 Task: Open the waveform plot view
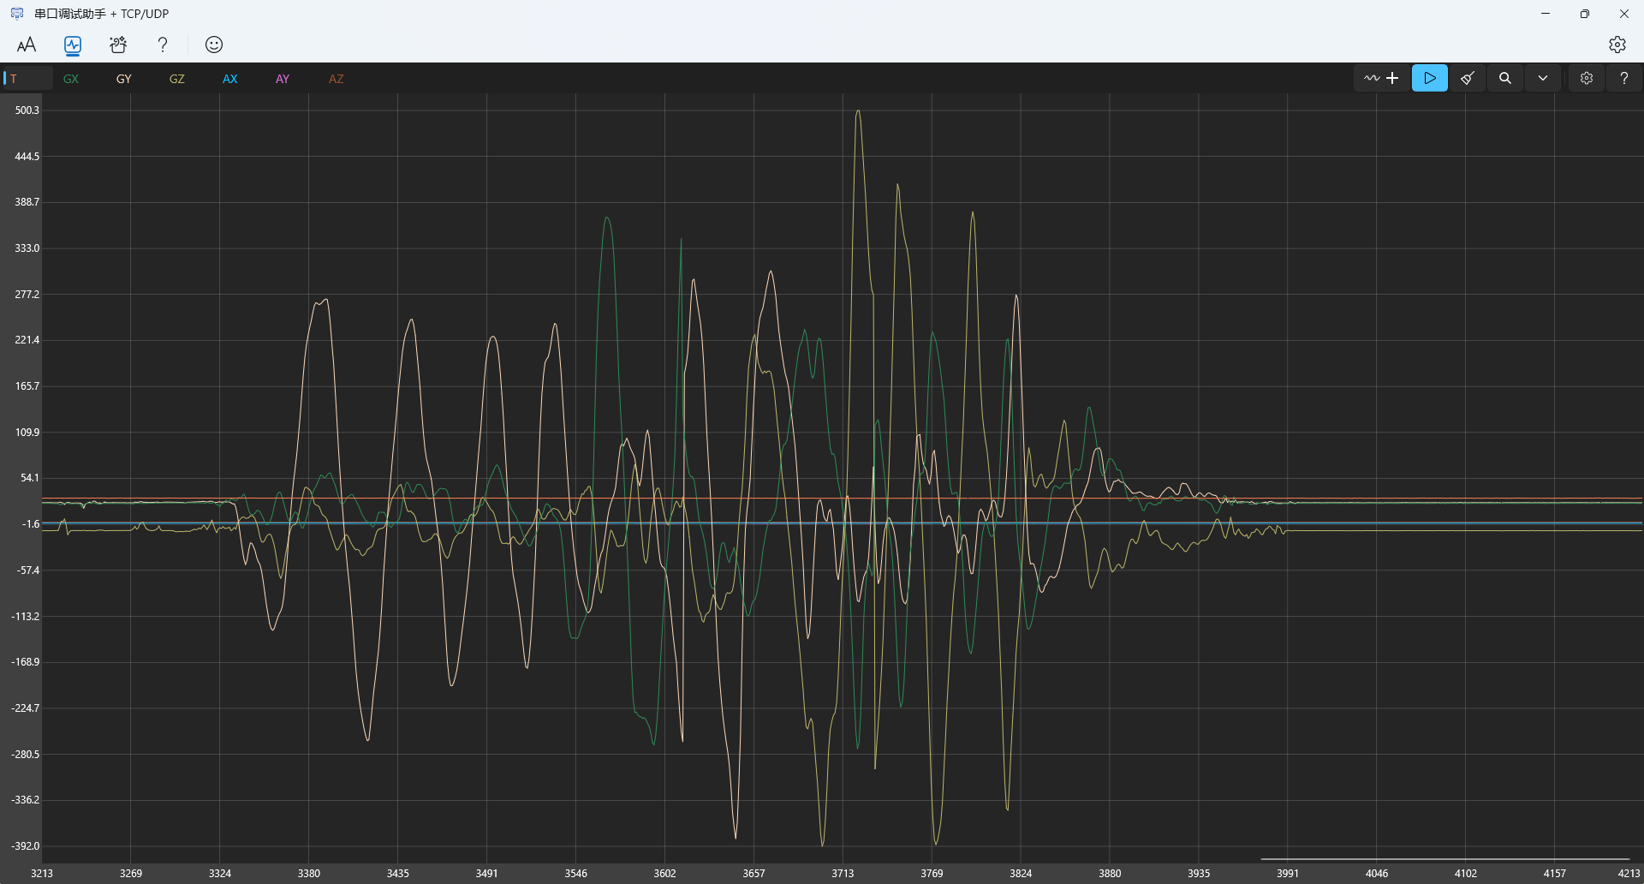pyautogui.click(x=73, y=45)
